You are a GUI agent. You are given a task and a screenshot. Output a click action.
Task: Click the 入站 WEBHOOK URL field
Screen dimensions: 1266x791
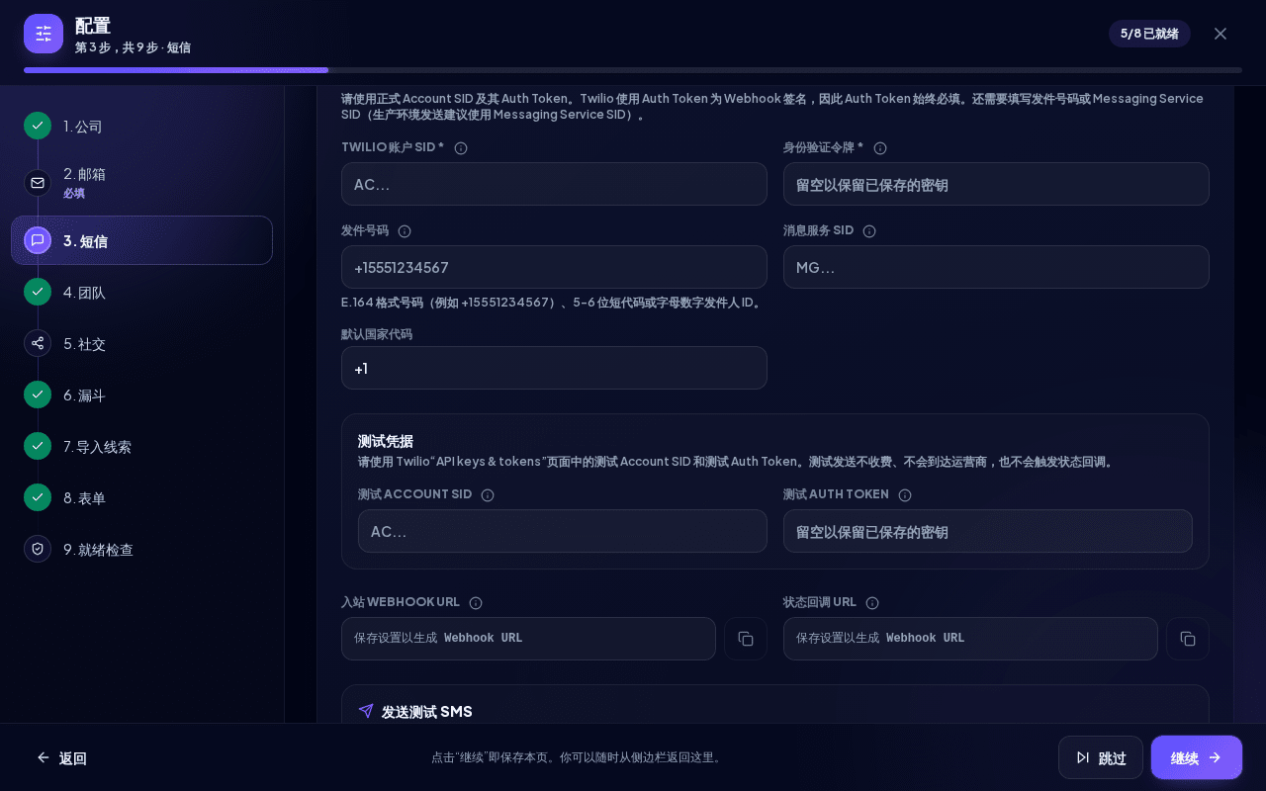pos(528,639)
